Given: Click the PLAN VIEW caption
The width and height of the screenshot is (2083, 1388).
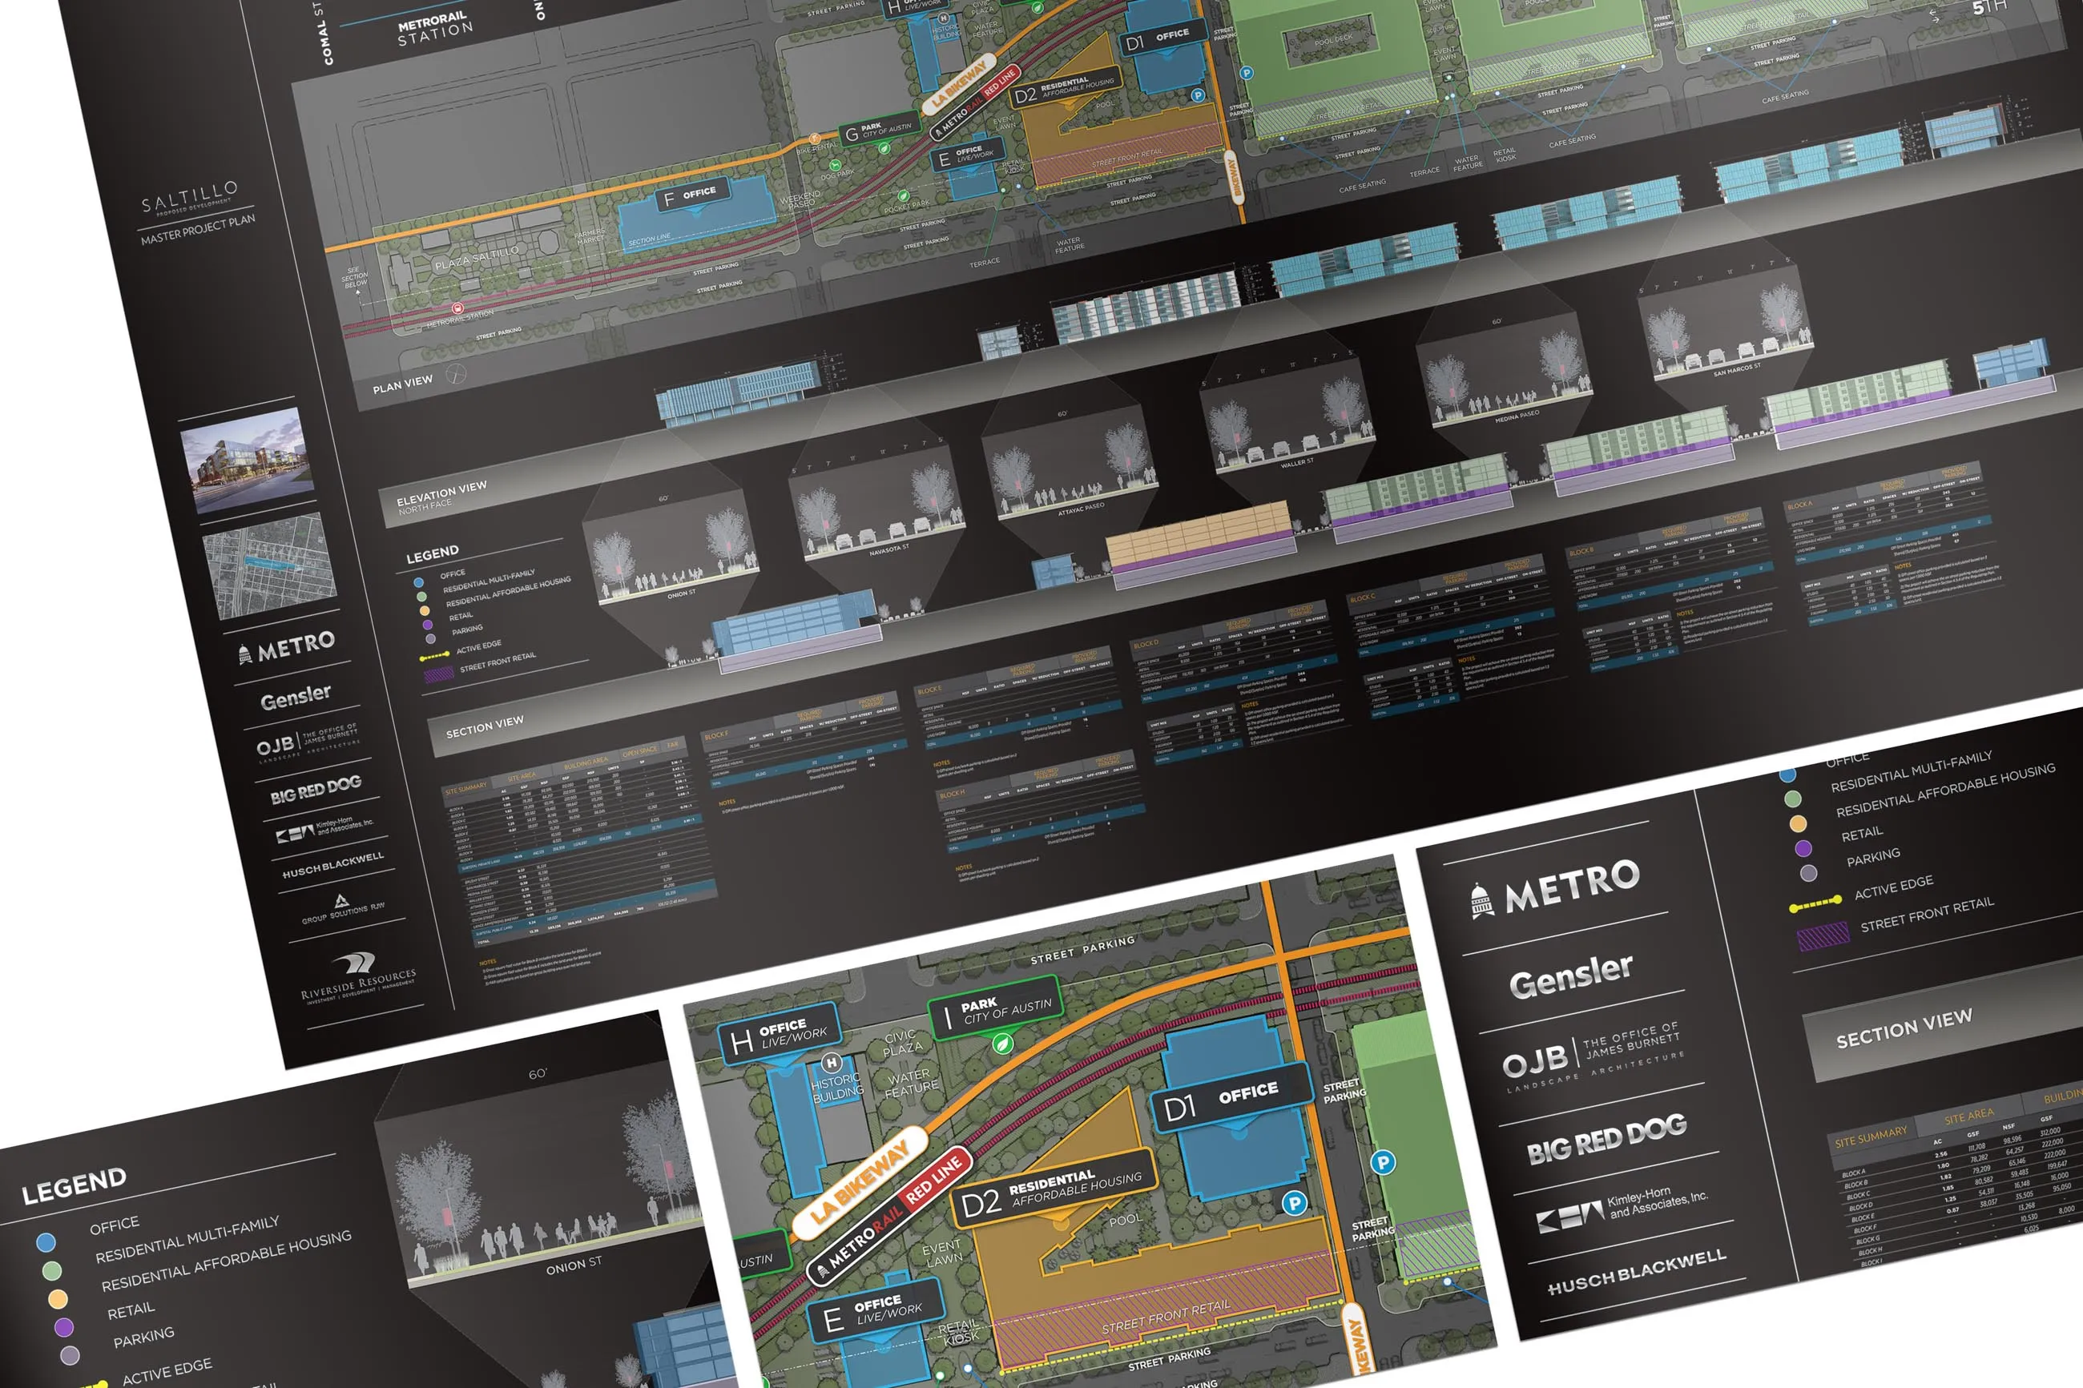Looking at the screenshot, I should 403,384.
